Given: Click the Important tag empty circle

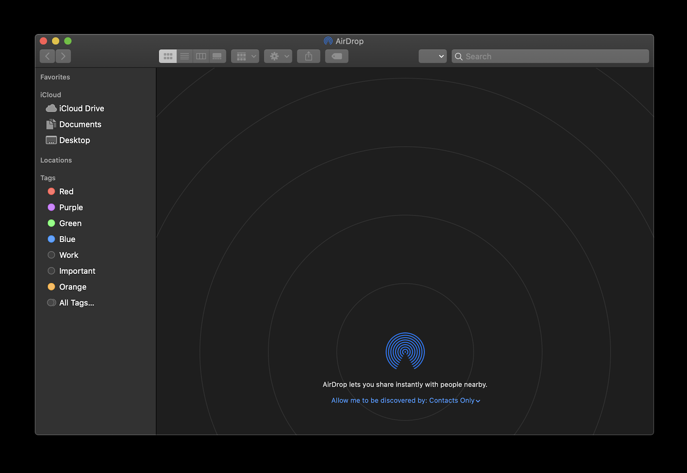Looking at the screenshot, I should 51,271.
